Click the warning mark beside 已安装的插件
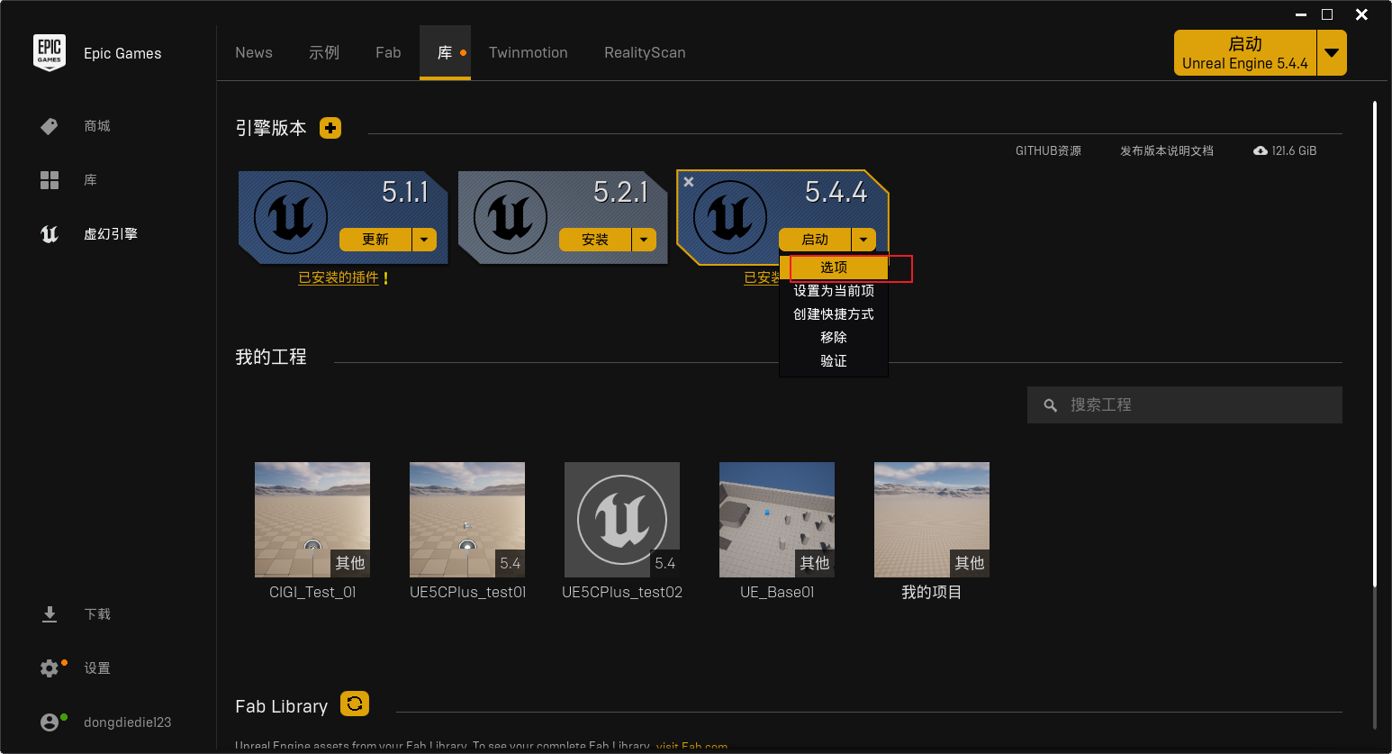The image size is (1392, 754). tap(385, 278)
